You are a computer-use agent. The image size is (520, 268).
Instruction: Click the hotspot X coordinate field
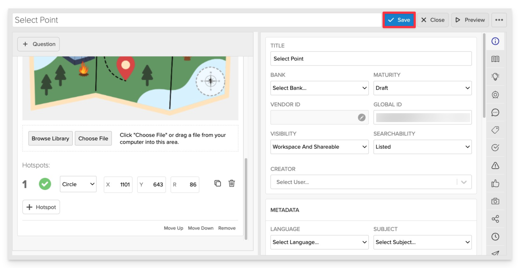[x=118, y=184]
